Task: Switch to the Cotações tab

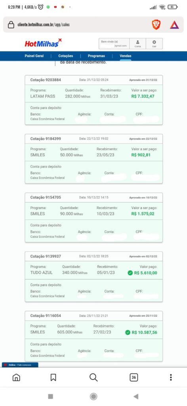Action: pyautogui.click(x=66, y=56)
